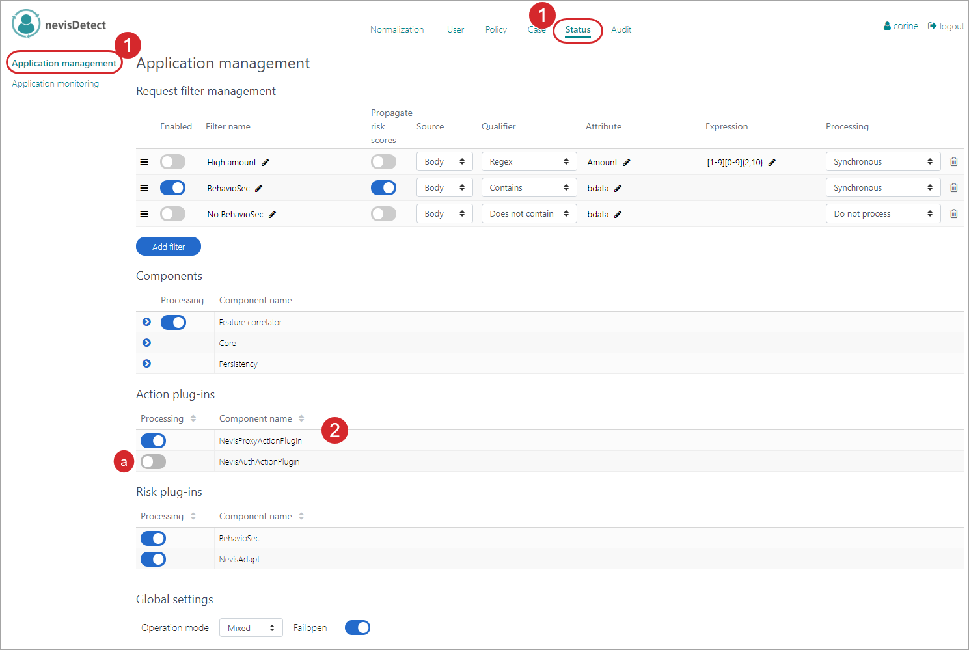This screenshot has height=650, width=969.
Task: Delete the High amount filter with trash icon
Action: 953,162
